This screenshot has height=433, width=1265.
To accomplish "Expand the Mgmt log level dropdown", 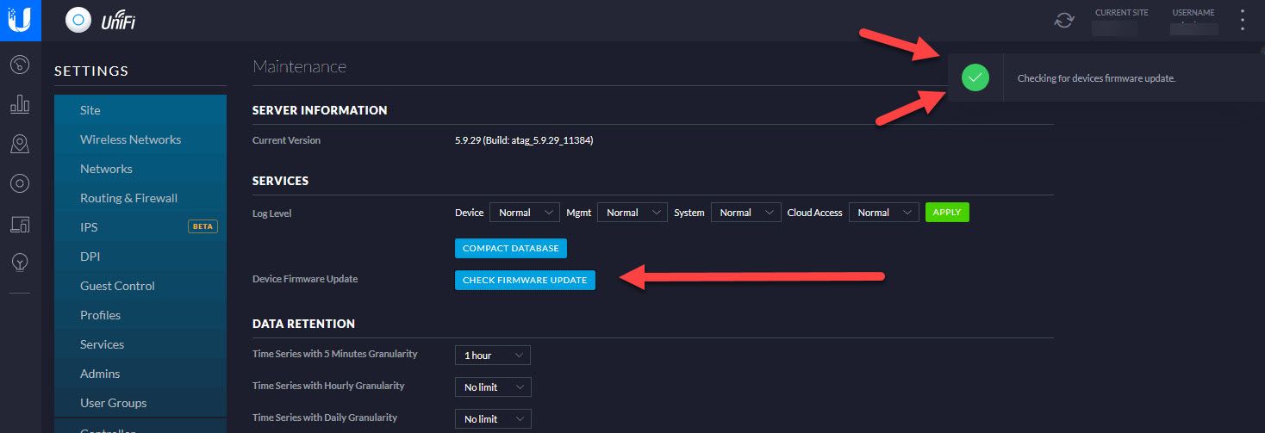I will 632,213.
